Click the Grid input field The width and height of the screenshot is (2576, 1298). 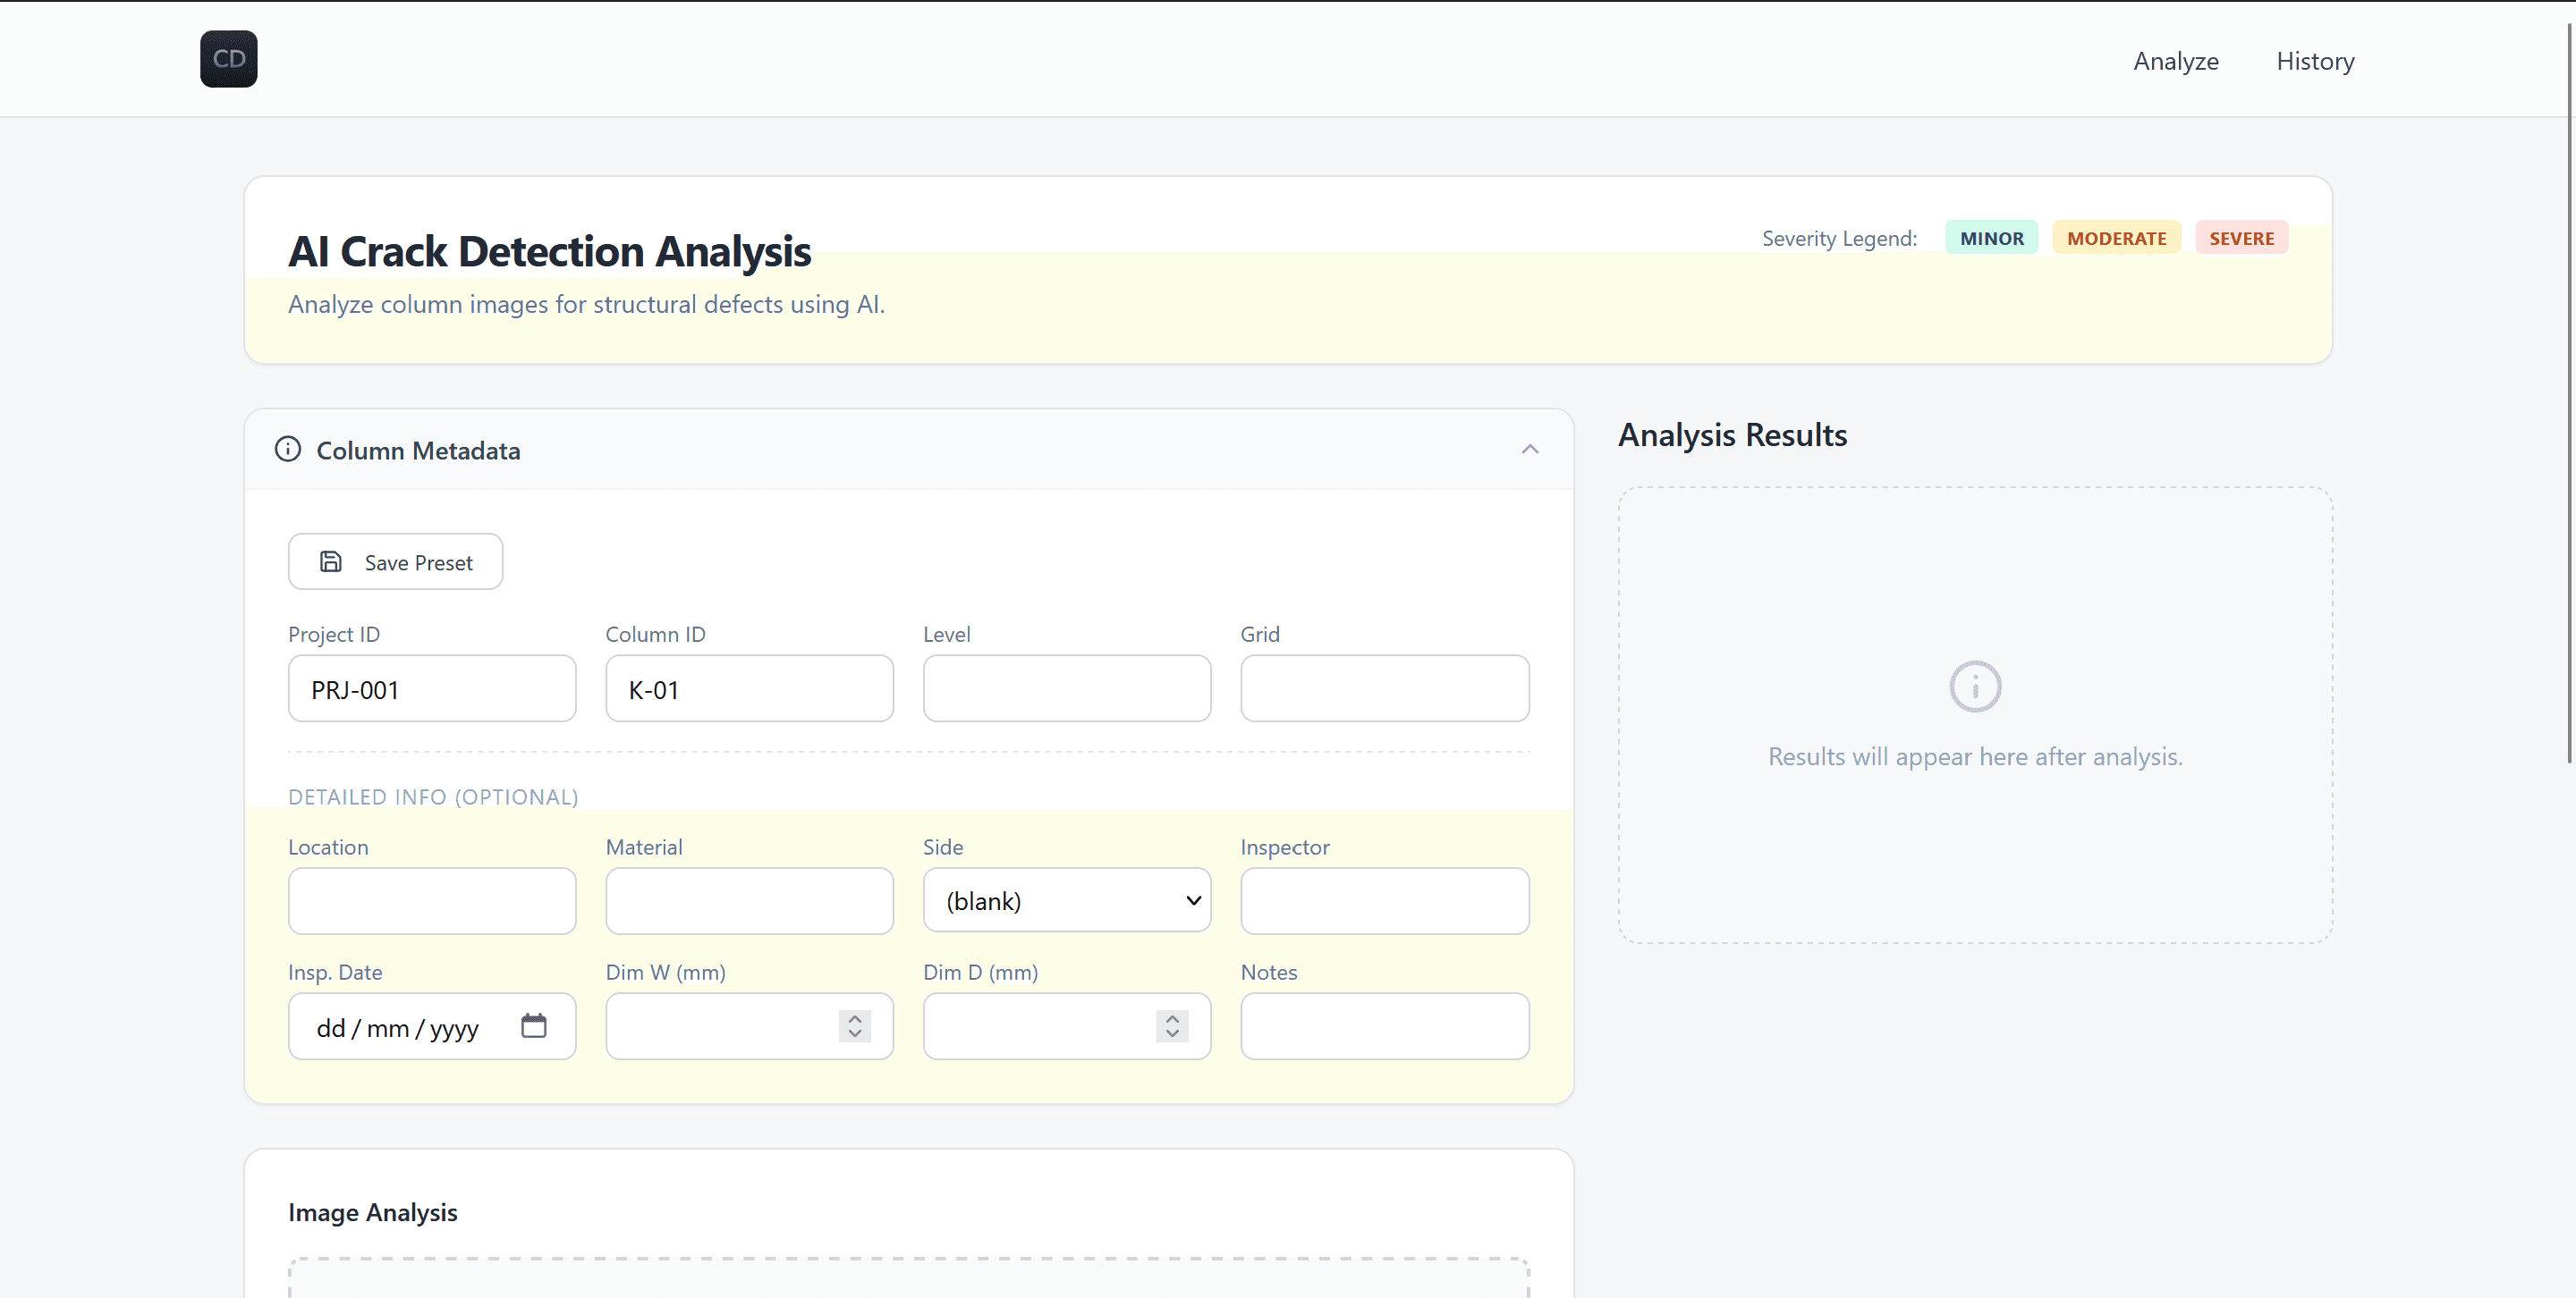pos(1384,688)
